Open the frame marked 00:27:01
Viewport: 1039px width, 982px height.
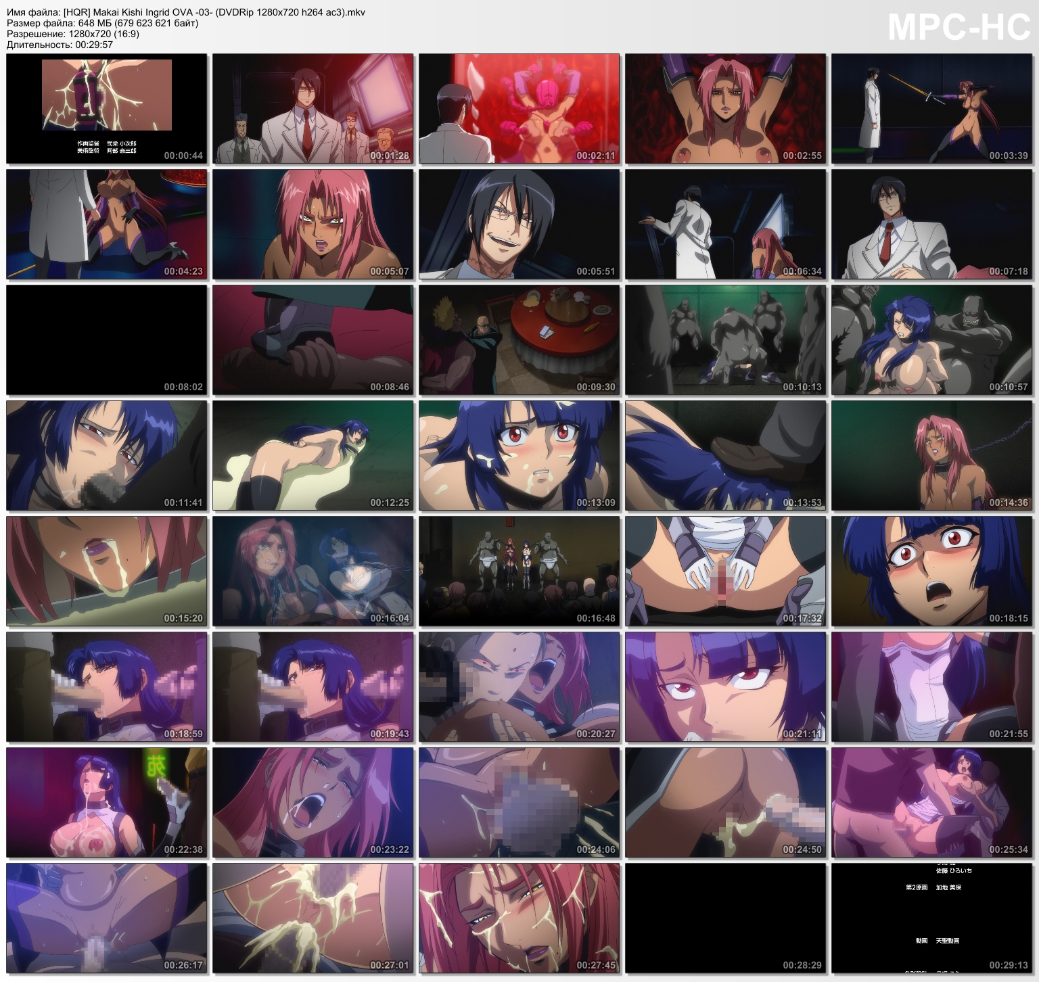pos(313,918)
